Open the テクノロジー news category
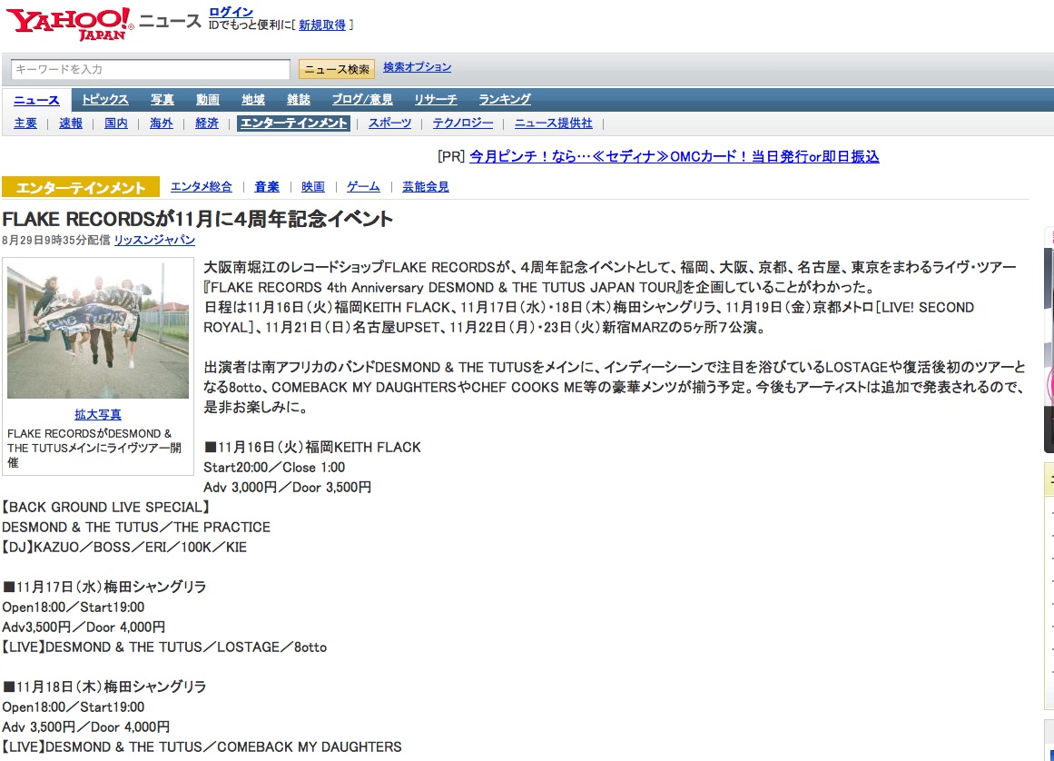1054x761 pixels. (462, 123)
